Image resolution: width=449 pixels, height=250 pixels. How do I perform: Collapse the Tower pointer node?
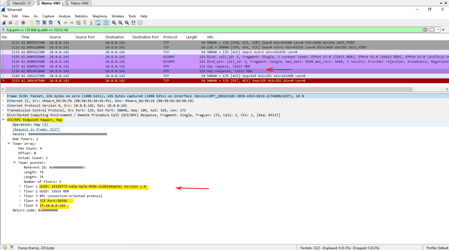[x=15, y=163]
